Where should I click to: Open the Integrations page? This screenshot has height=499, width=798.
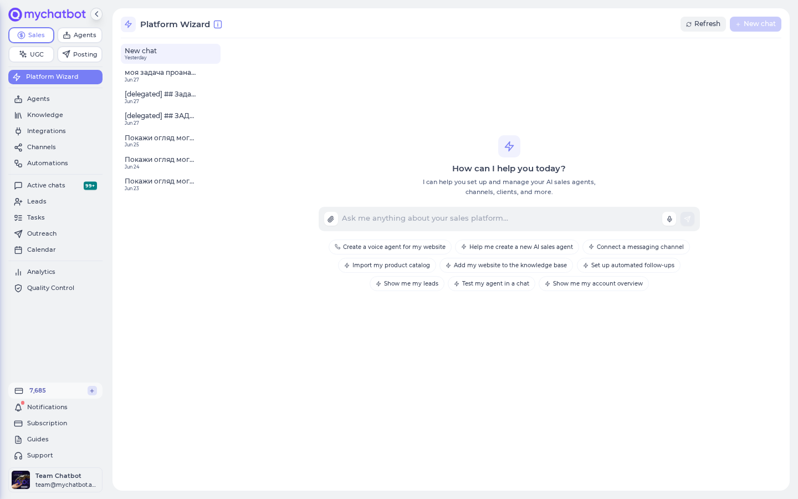pos(55,131)
